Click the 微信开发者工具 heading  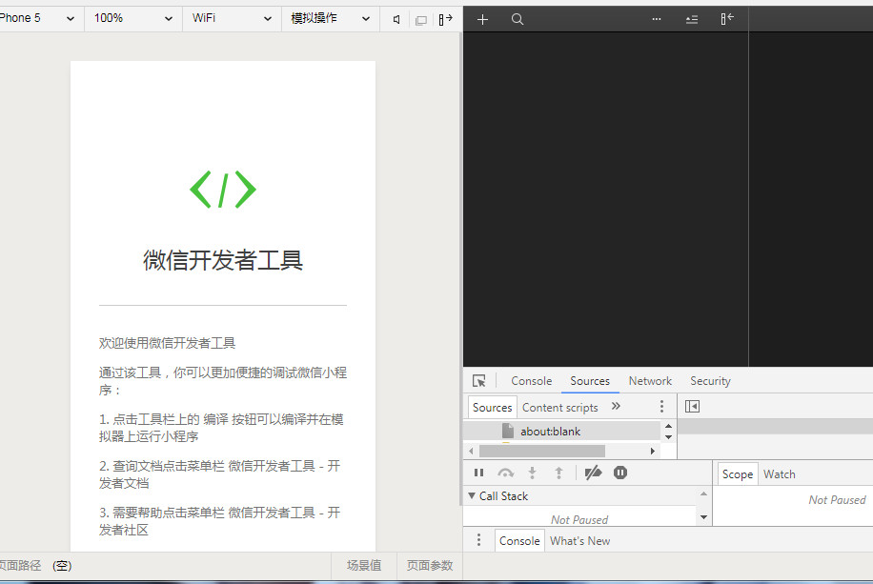click(x=223, y=260)
